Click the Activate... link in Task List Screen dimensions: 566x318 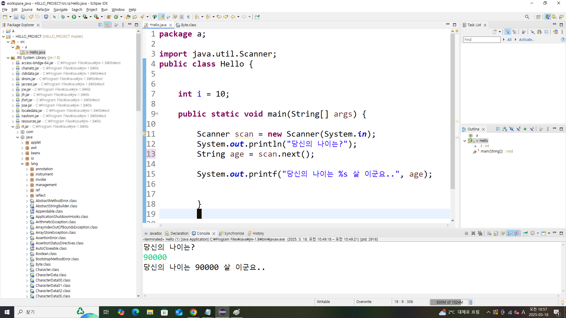[x=526, y=39]
